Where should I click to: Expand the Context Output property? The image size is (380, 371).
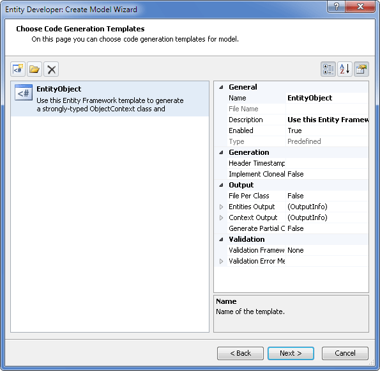point(221,217)
